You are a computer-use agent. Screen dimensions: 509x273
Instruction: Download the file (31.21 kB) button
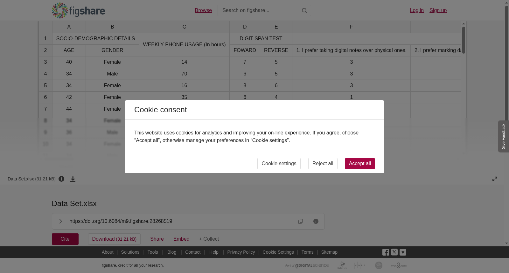(114, 239)
